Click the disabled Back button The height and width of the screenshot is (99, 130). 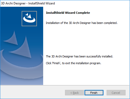74,93
